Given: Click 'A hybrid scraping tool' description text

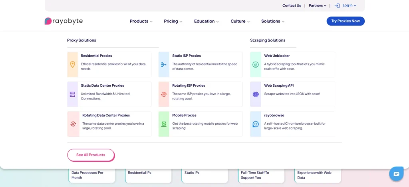Looking at the screenshot, I should point(294,66).
